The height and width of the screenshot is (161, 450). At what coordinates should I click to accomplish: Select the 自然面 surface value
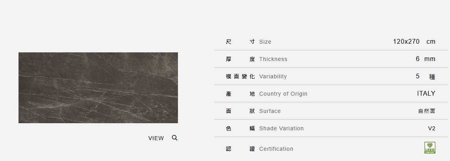(x=426, y=111)
